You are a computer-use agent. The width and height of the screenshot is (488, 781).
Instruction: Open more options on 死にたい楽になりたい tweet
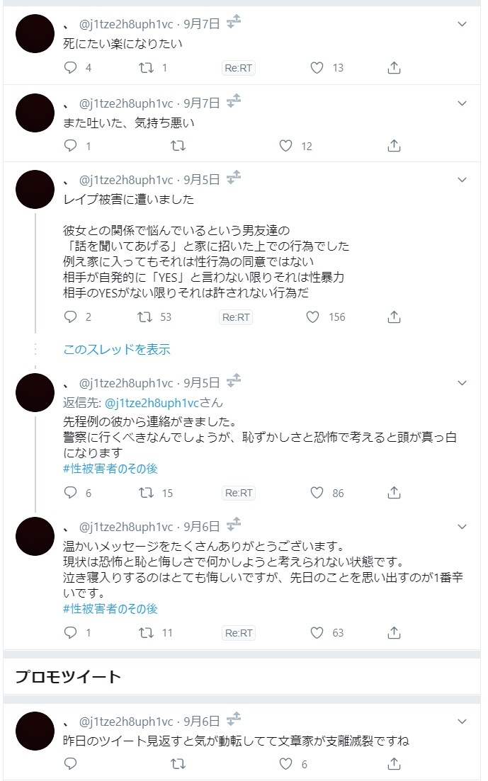tap(463, 24)
